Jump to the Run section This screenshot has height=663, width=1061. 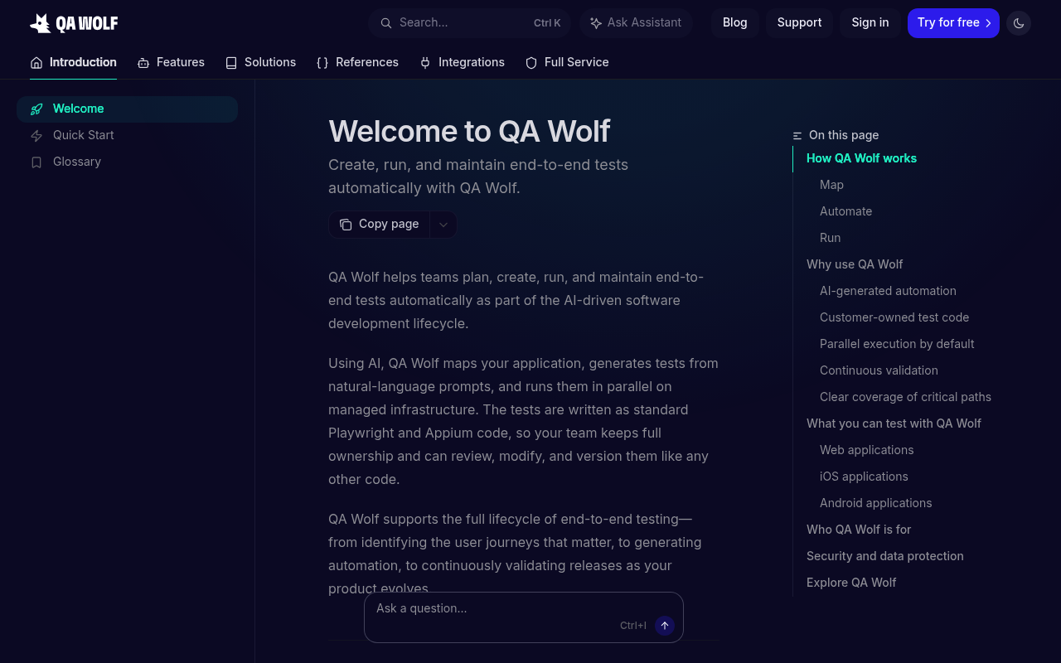pos(830,238)
